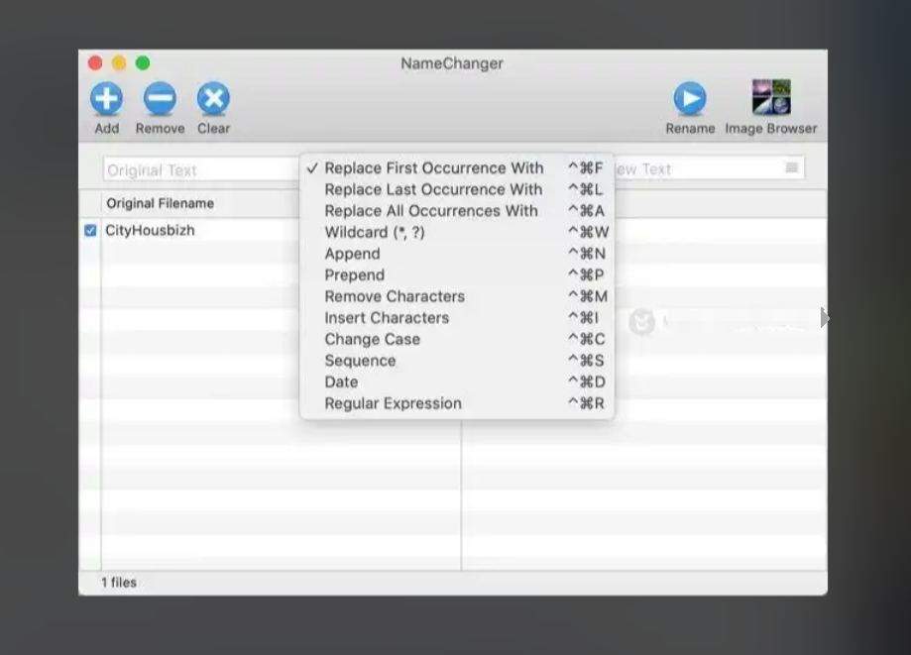The width and height of the screenshot is (911, 655).
Task: Choose Insert Characters from the menu
Action: (x=457, y=318)
